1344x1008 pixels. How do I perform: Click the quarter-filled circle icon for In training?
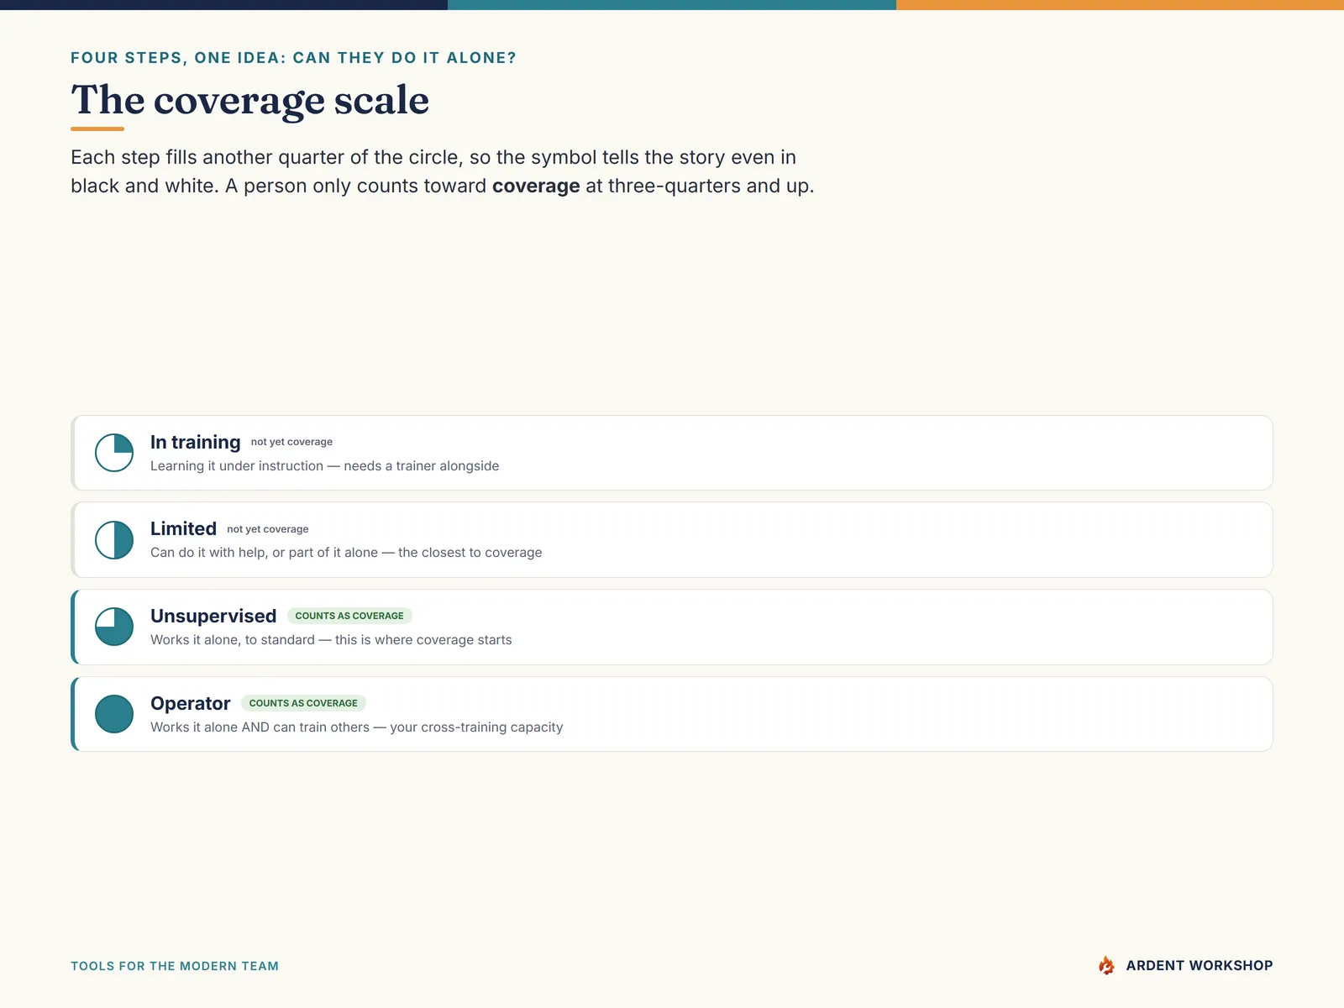(x=114, y=453)
